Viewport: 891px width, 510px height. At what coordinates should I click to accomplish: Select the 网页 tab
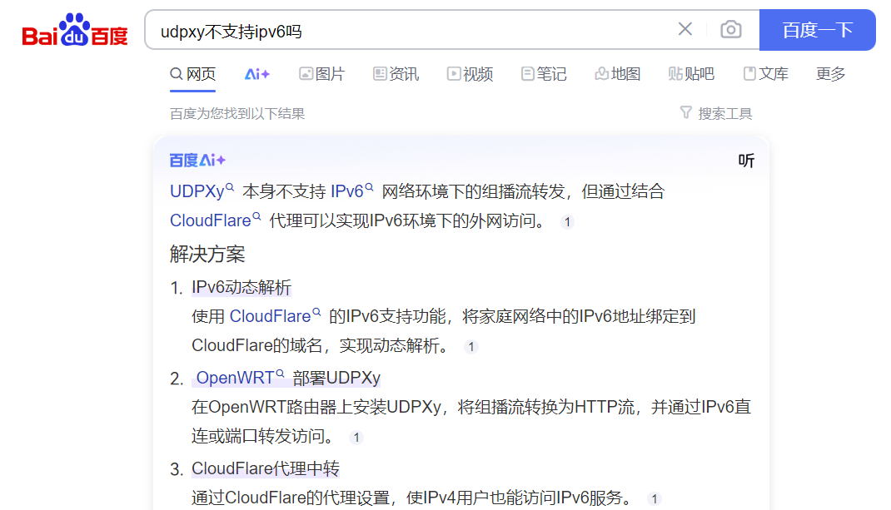193,74
